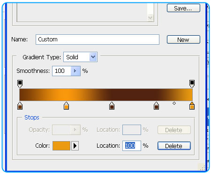Click the gradient preview bar

(x=106, y=95)
